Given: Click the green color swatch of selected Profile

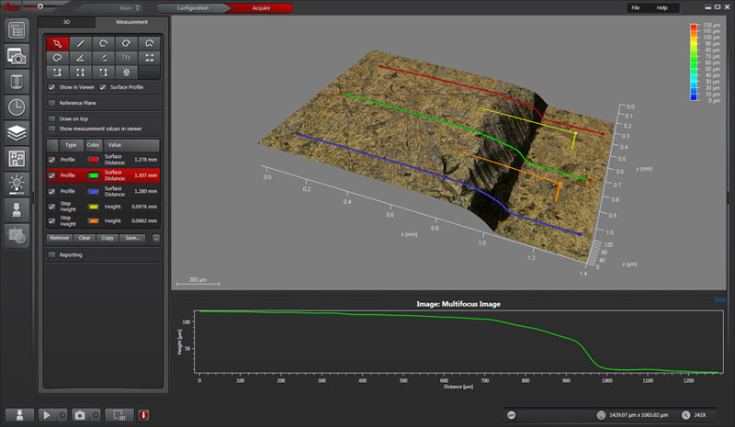Looking at the screenshot, I should pos(92,174).
